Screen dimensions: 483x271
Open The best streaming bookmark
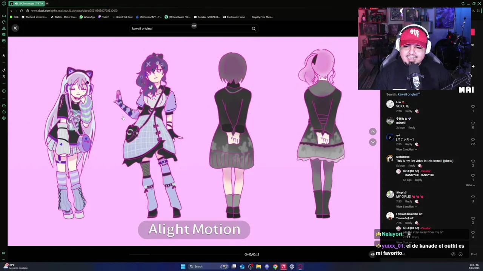coord(34,17)
